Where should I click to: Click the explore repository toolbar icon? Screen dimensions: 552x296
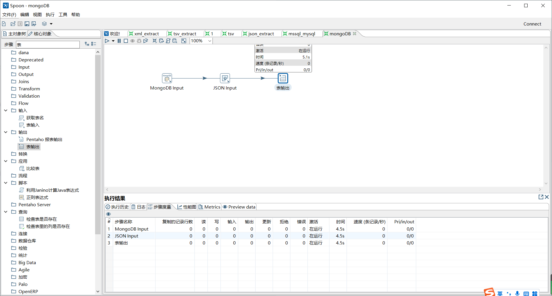click(20, 24)
